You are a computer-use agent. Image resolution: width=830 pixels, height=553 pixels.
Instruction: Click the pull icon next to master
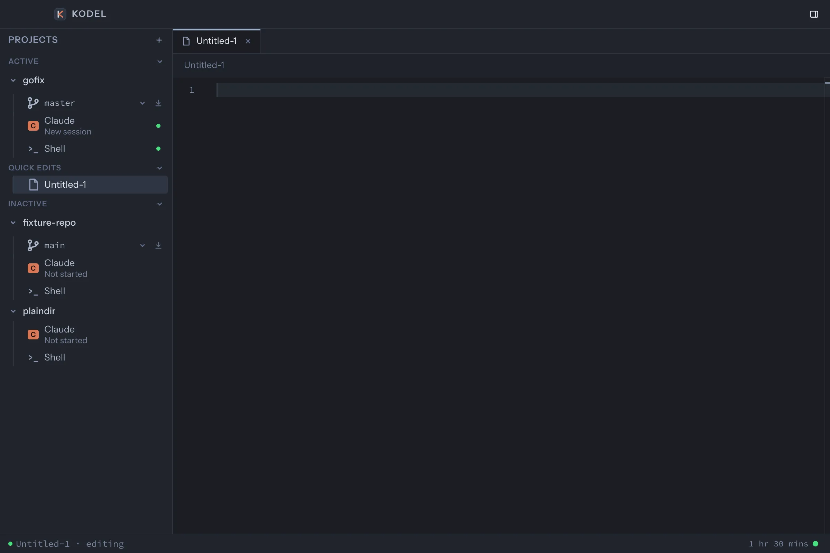(x=158, y=103)
